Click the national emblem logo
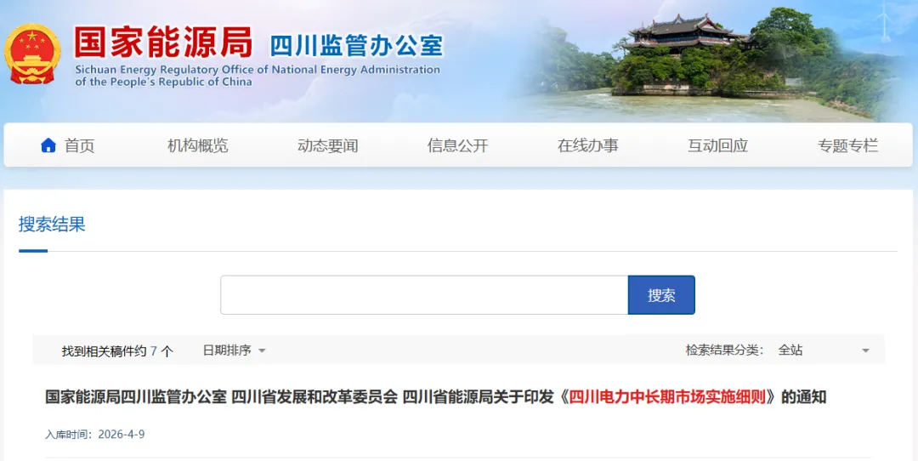 (32, 54)
